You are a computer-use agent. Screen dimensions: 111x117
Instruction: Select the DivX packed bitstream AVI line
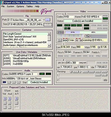20,36
